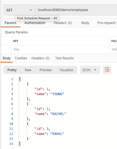View the Test Results tab
Viewport: 117px width, 149px height.
coord(64,58)
